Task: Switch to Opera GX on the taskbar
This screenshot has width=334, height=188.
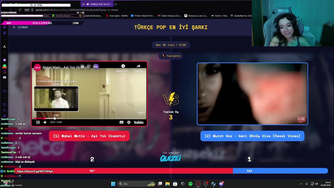Action: (198, 184)
